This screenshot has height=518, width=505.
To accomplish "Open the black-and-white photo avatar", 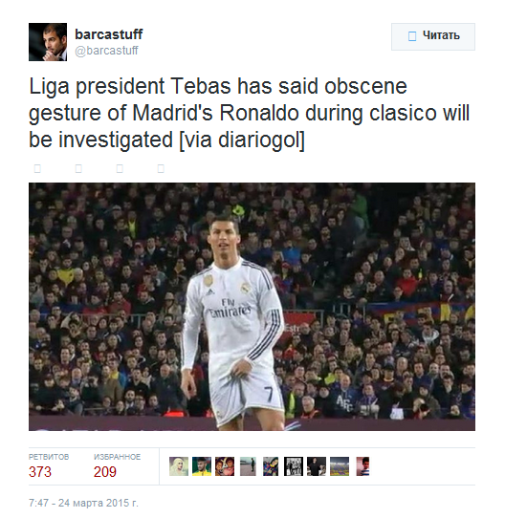I will [294, 466].
